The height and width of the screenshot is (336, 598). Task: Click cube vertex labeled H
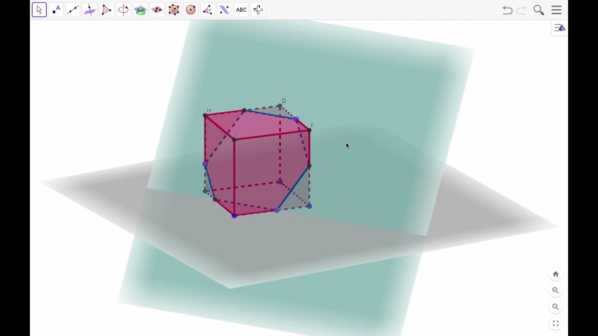click(205, 115)
